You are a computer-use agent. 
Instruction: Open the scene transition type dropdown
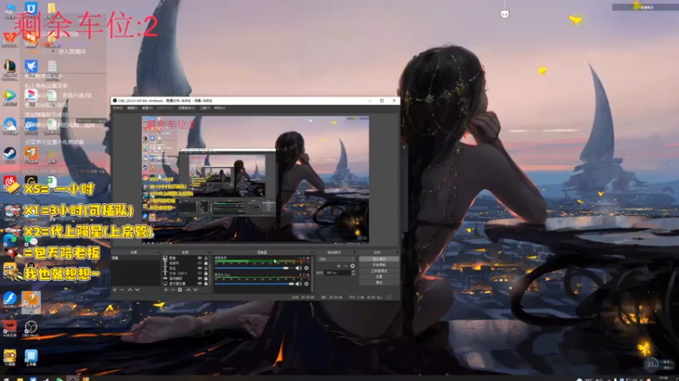point(336,259)
